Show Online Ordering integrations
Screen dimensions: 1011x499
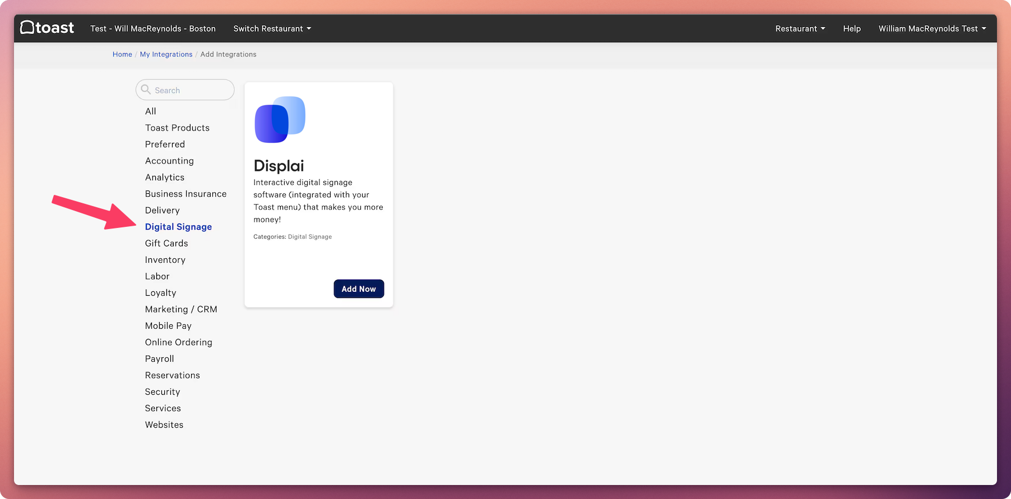pos(178,342)
